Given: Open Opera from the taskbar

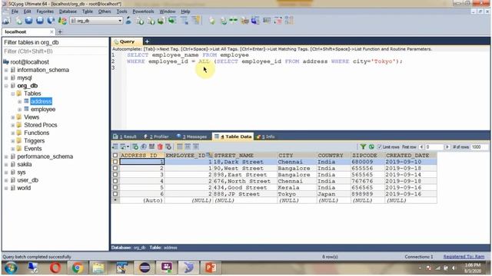Looking at the screenshot, I should click(x=55, y=268).
